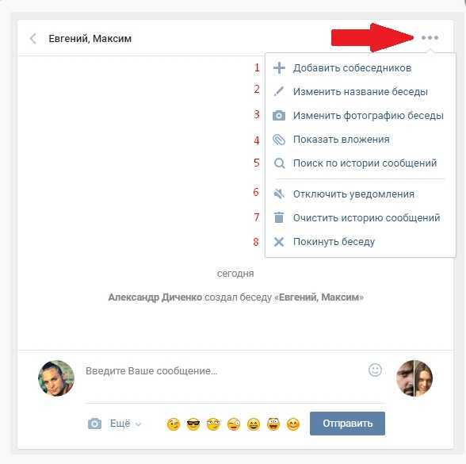Open the smiley emoji picker in message field

click(x=375, y=370)
